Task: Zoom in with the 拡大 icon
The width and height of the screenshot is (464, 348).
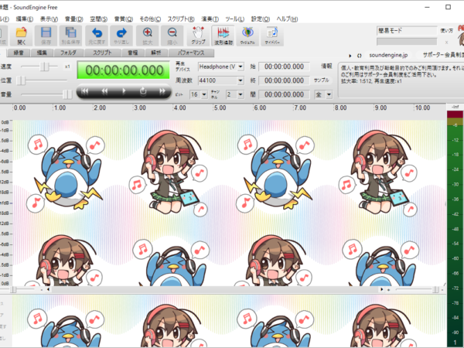Action: [x=148, y=36]
